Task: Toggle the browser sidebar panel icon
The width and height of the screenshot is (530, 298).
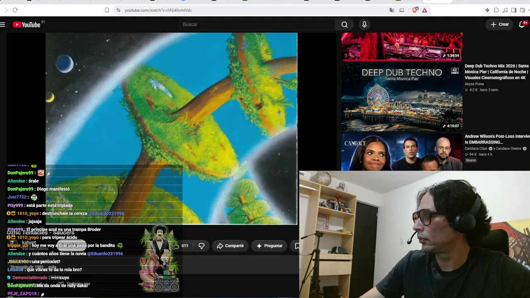Action: click(513, 10)
